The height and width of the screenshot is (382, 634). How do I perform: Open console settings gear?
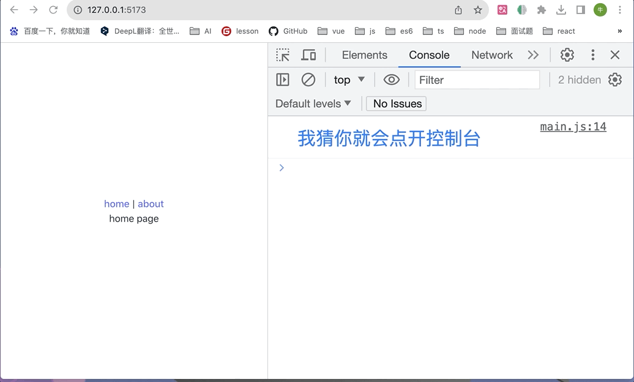click(x=614, y=80)
